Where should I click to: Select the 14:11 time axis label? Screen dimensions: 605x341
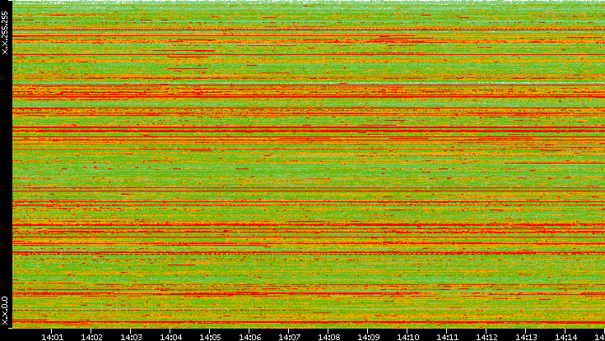[x=447, y=337]
